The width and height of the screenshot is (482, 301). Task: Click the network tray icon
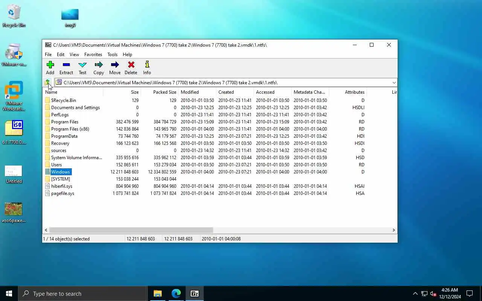tap(424, 293)
